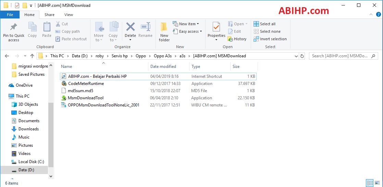383x187 pixels.
Task: Expand address bar history dropdown
Action: pos(297,56)
